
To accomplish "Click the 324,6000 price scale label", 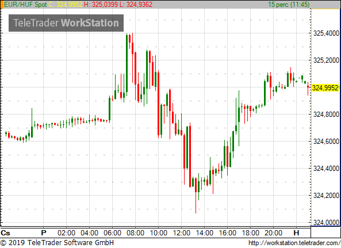I will point(326,142).
